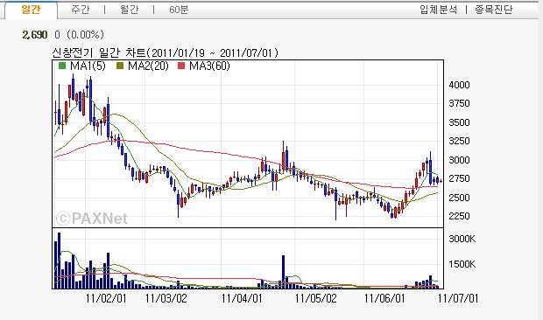Switch to the 월간 monthly tab
Screen dimensions: 543x320
129,10
